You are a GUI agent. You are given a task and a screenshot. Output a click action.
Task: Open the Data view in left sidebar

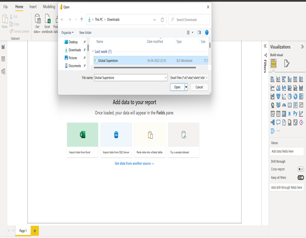3,59
